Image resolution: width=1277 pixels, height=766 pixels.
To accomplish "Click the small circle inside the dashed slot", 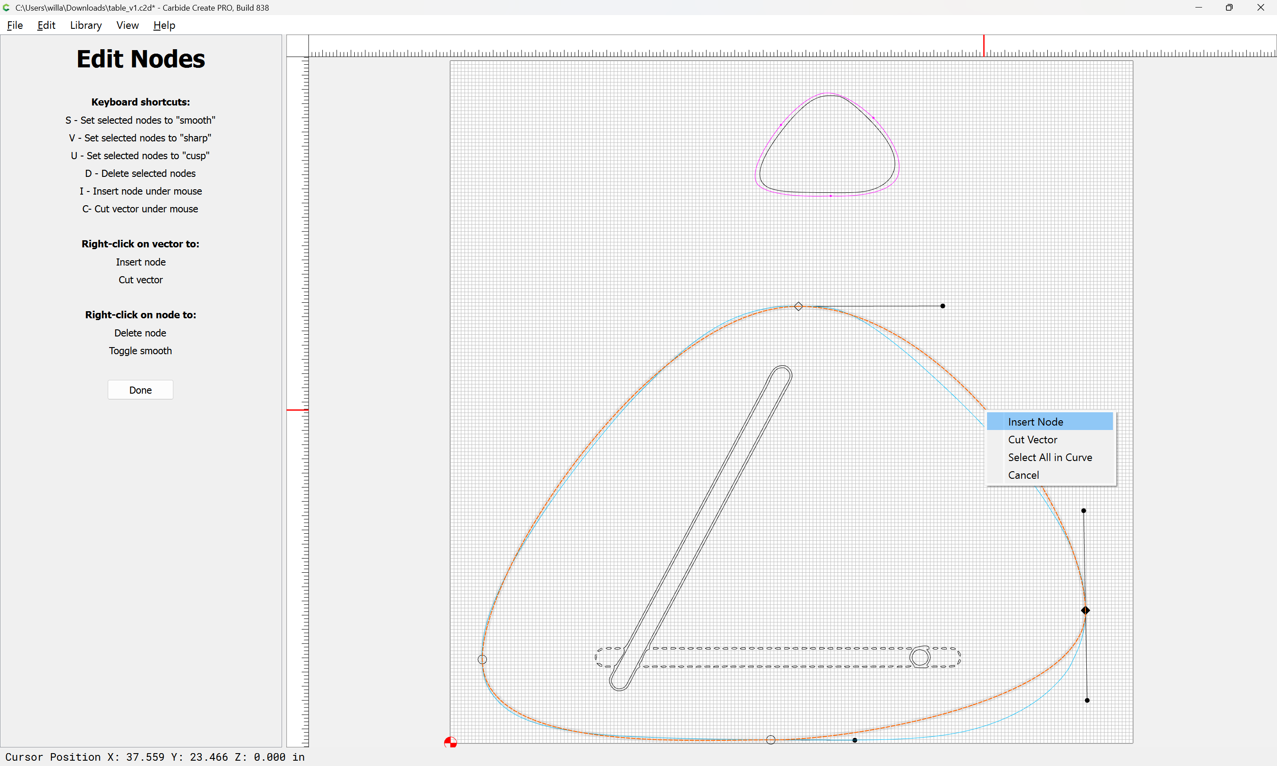I will [920, 657].
